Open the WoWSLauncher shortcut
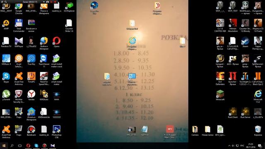The height and width of the screenshot is (149, 265). pyautogui.click(x=246, y=8)
